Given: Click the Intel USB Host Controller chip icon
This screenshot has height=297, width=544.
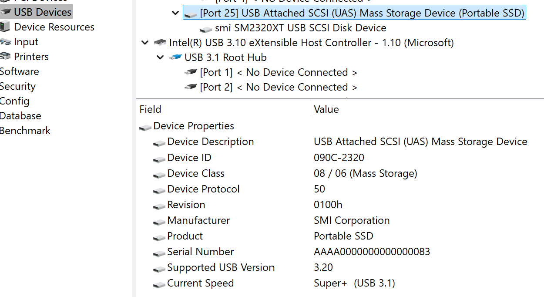Looking at the screenshot, I should 160,43.
